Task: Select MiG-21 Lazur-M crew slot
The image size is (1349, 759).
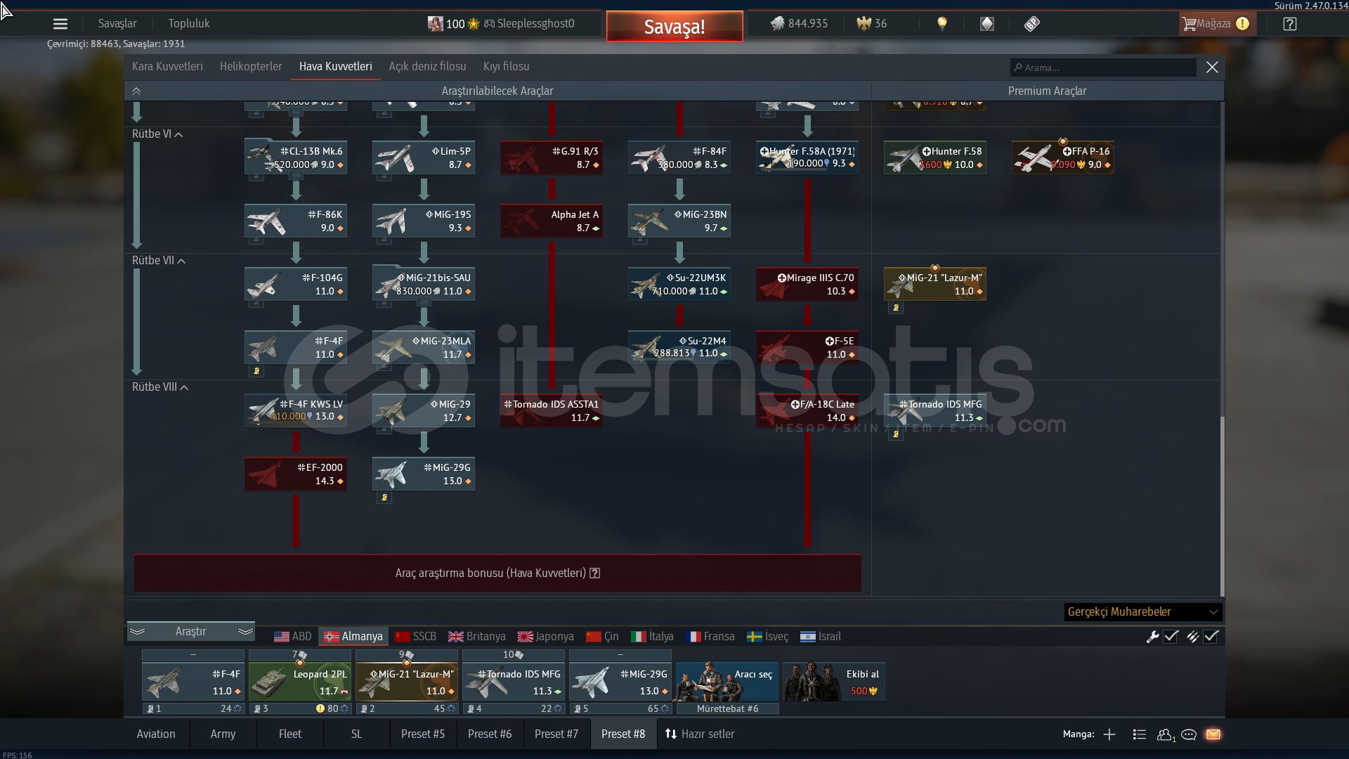Action: [407, 682]
